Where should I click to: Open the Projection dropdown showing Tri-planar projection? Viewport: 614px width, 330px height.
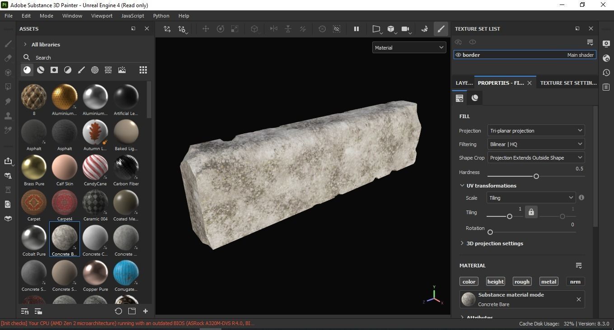coord(536,131)
